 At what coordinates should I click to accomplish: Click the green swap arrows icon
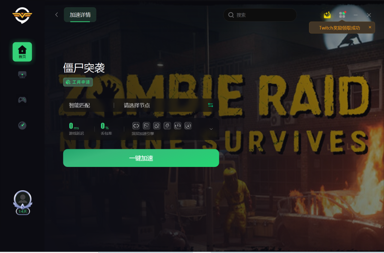(x=211, y=105)
